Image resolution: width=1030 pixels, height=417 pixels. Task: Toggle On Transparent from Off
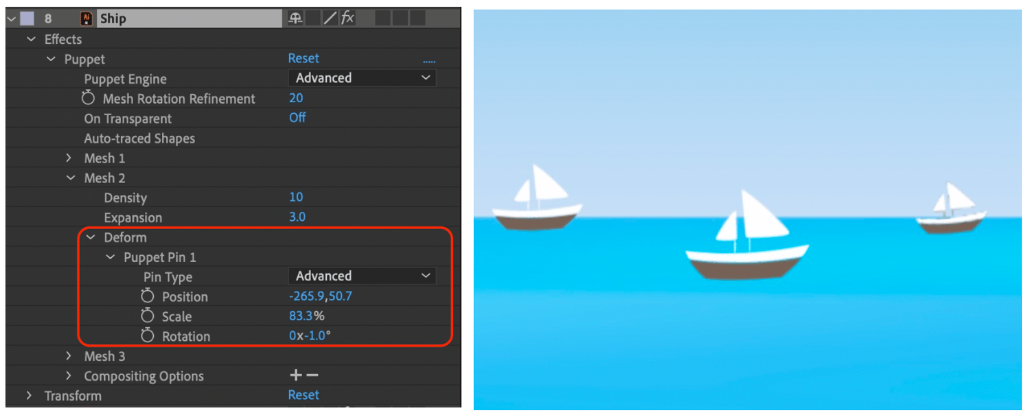pos(297,118)
